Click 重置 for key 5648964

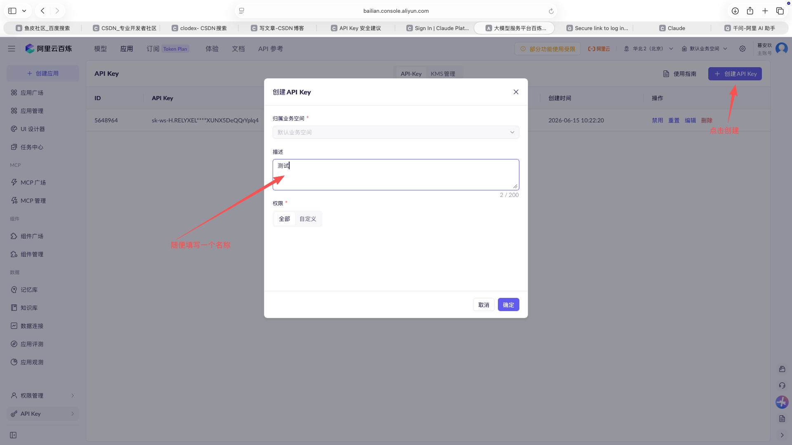click(x=674, y=120)
